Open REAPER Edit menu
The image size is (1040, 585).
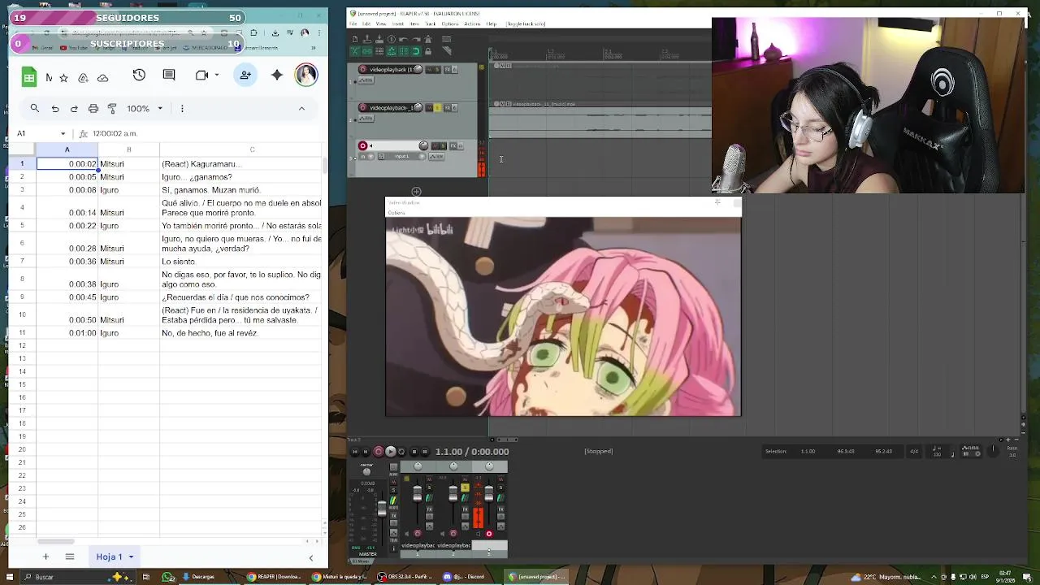point(366,24)
